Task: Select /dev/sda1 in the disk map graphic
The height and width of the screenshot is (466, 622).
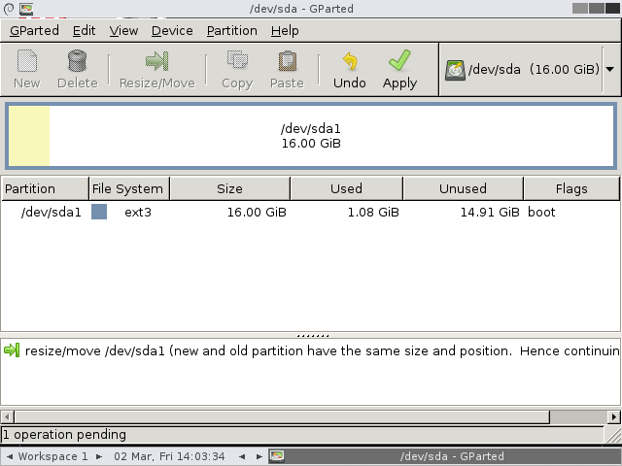Action: point(311,136)
